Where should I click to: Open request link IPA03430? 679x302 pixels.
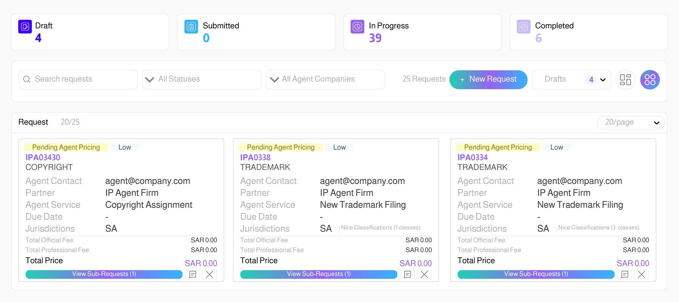pos(43,157)
